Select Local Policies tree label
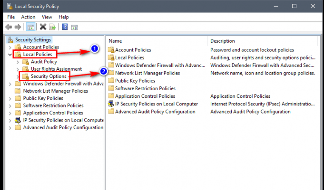Screen dimensions: 324x190 (x=38, y=55)
